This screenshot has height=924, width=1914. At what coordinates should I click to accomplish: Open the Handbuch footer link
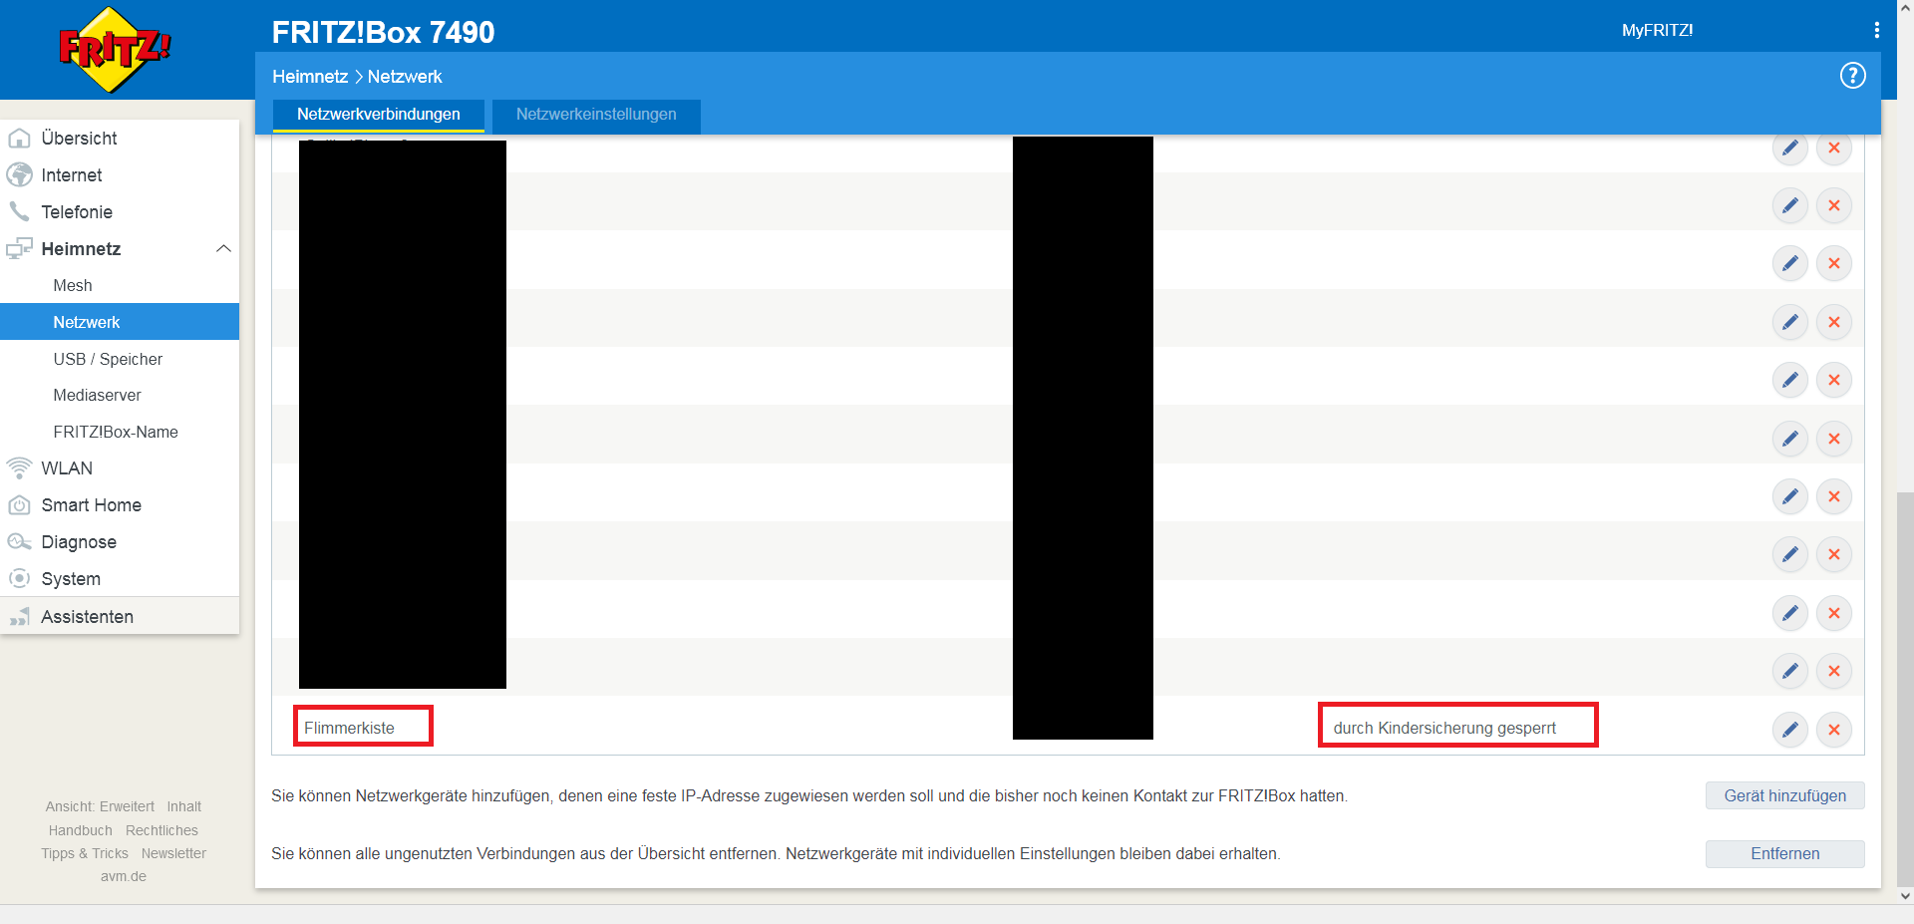point(81,830)
